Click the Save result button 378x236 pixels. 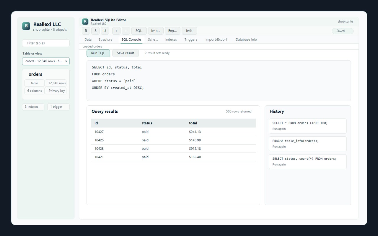tap(126, 53)
